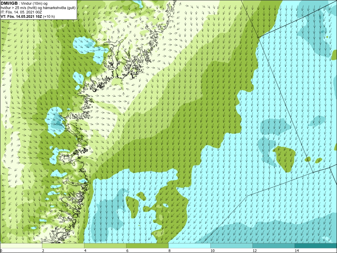Click the 4–6 m/s green legend swatch
Image resolution: width=337 pixels, height=253 pixels.
(105, 246)
